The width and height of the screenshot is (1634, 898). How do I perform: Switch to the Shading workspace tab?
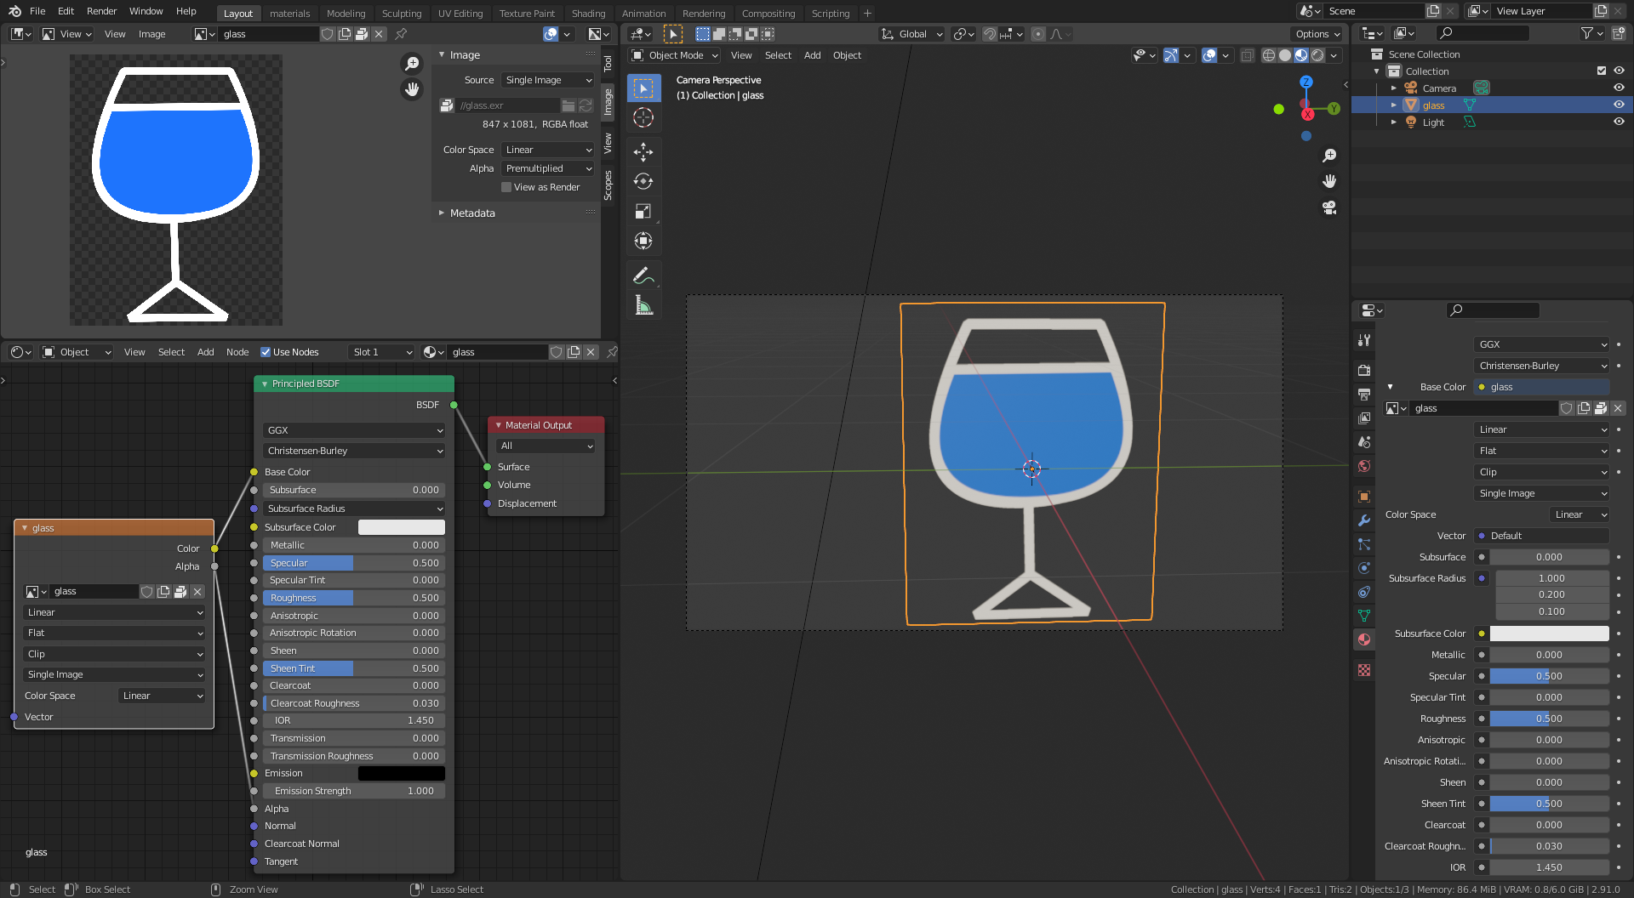tap(588, 13)
